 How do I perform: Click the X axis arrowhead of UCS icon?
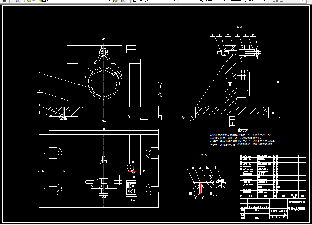[183, 118]
